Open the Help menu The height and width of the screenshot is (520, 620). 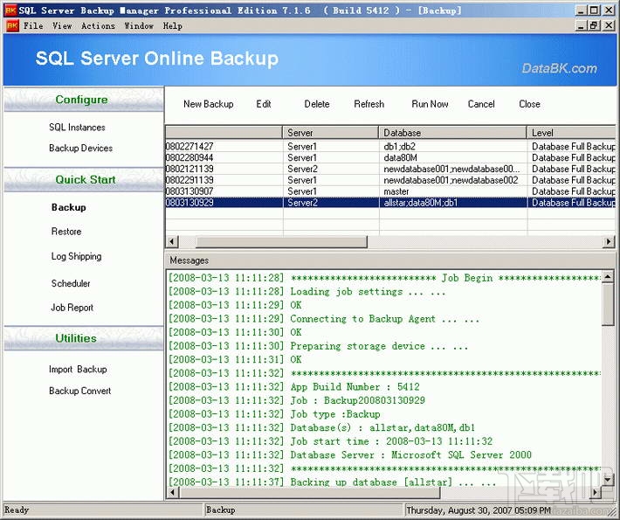click(x=172, y=26)
